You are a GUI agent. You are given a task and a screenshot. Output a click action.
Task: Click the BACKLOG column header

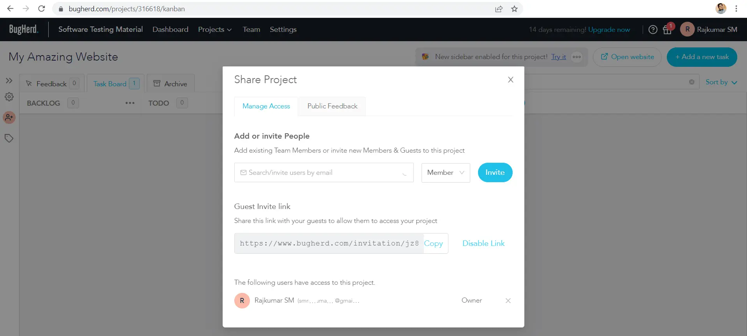[x=43, y=103]
